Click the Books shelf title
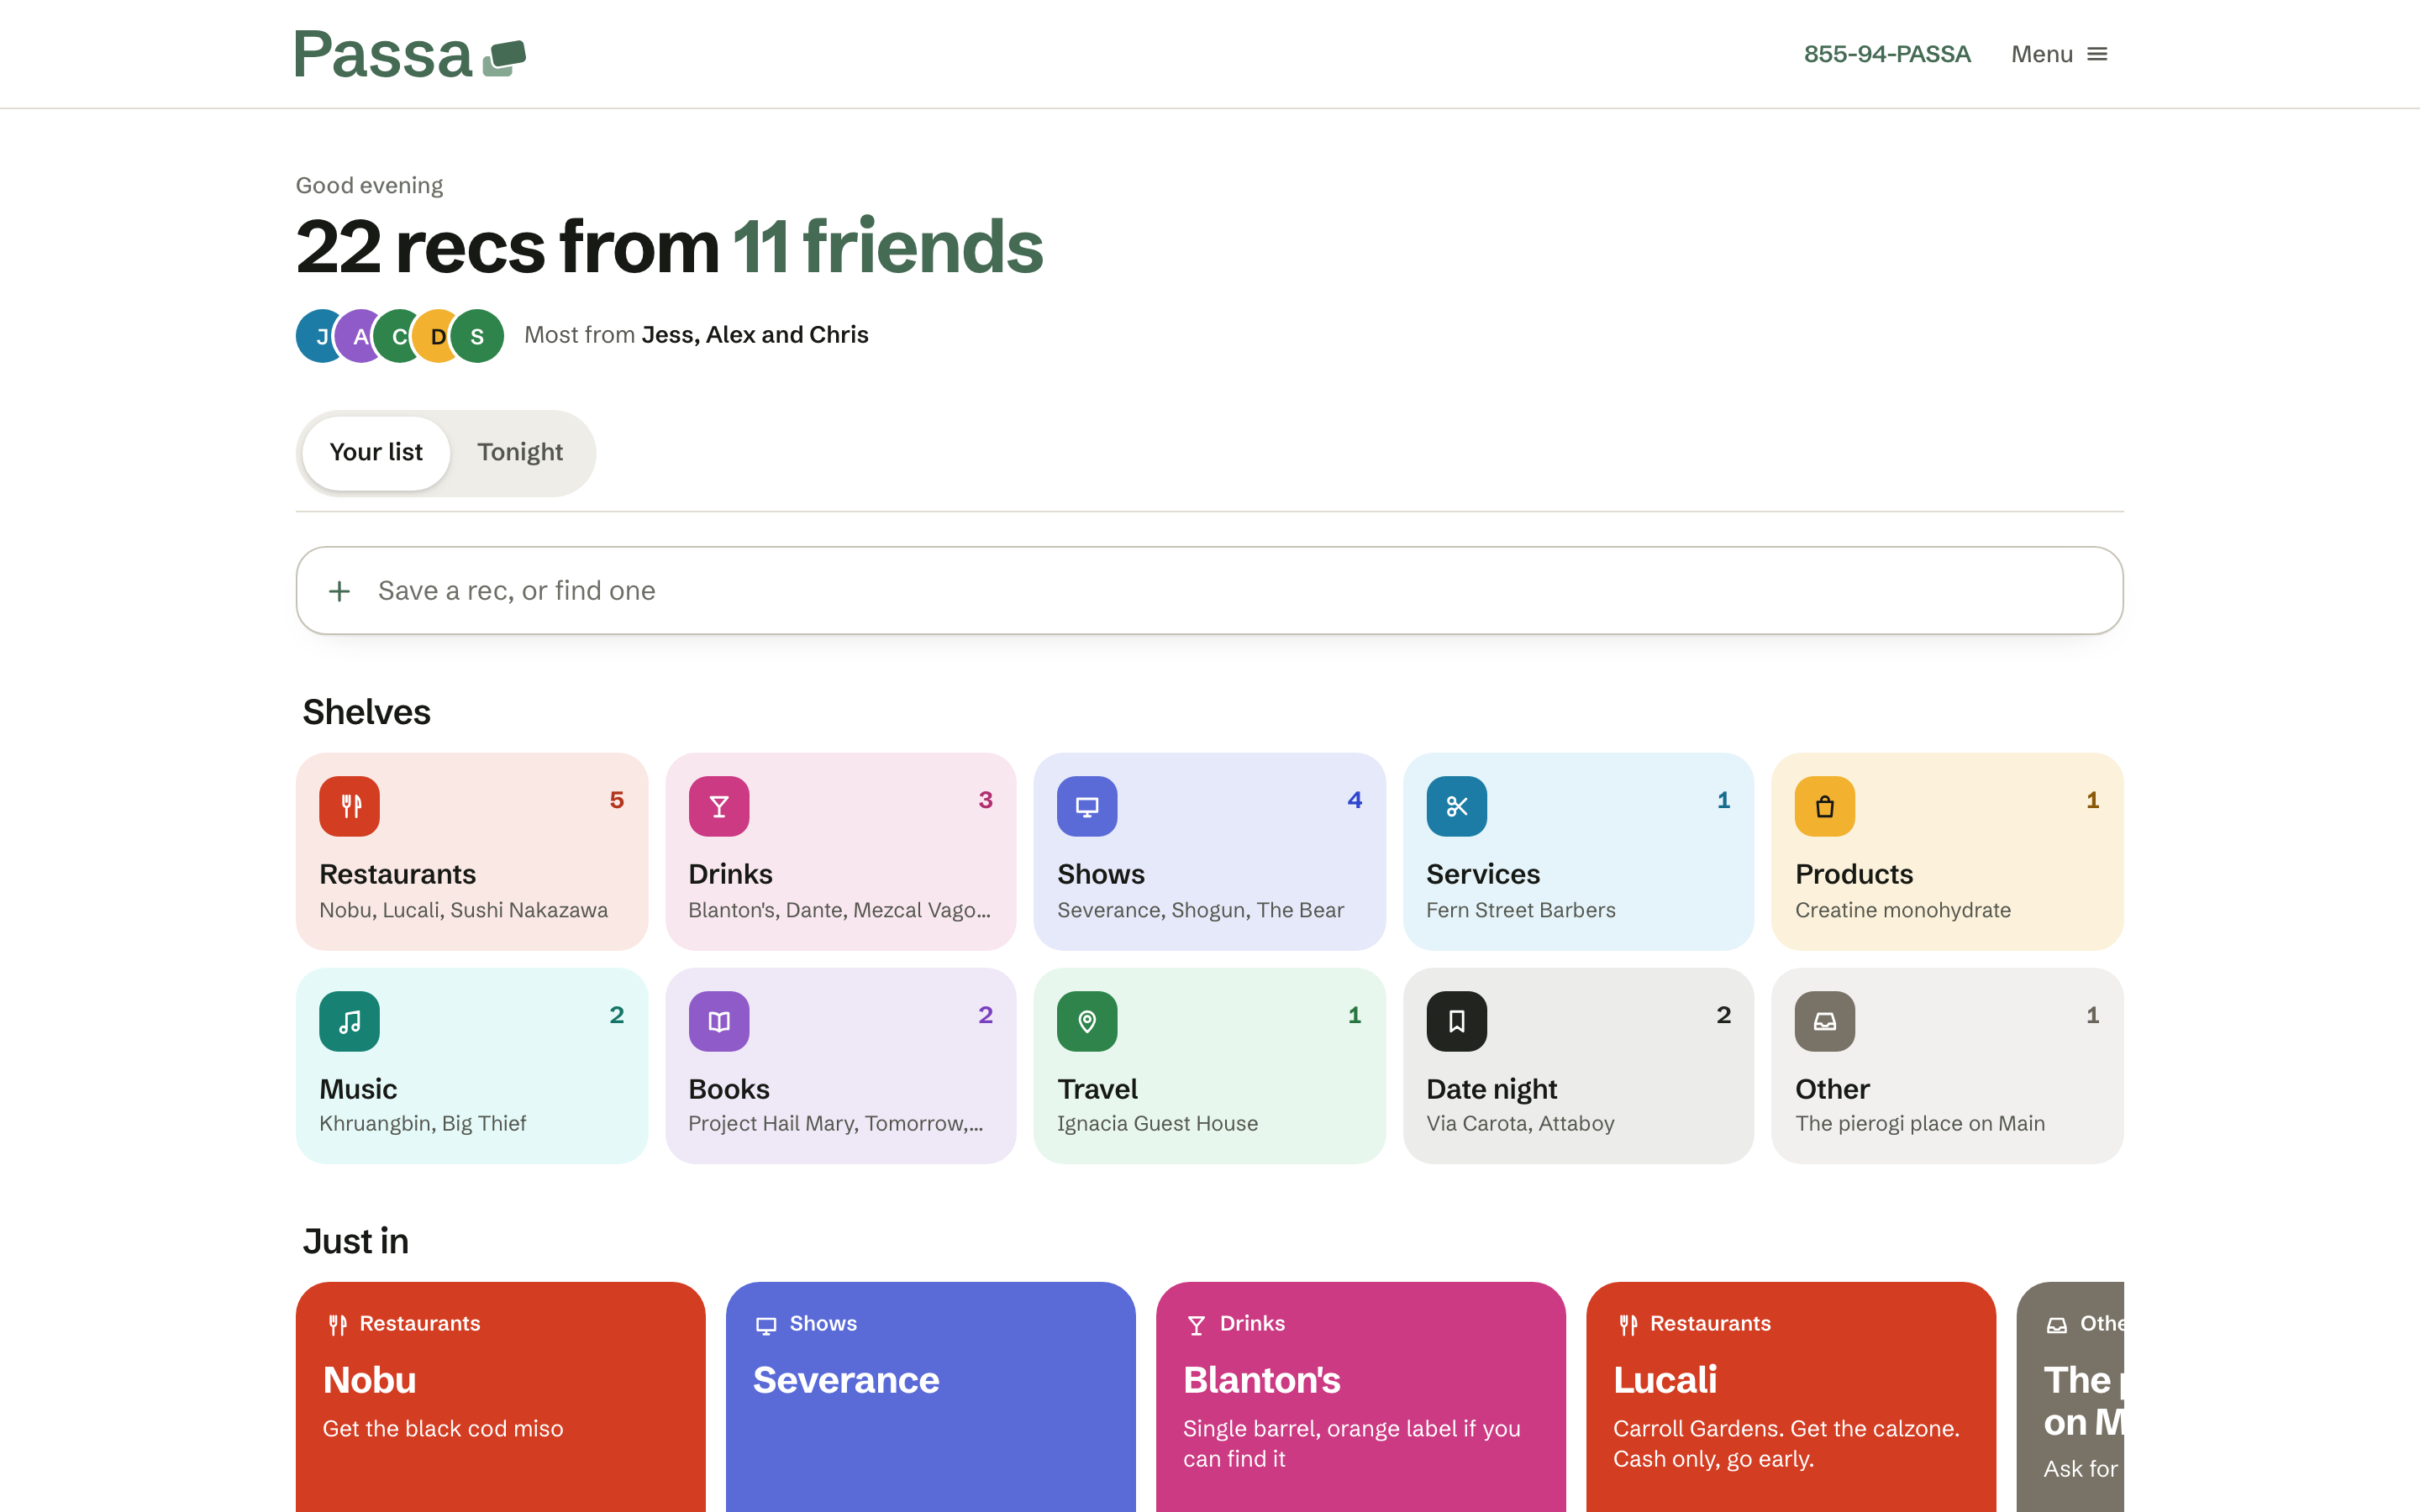 tap(728, 1089)
